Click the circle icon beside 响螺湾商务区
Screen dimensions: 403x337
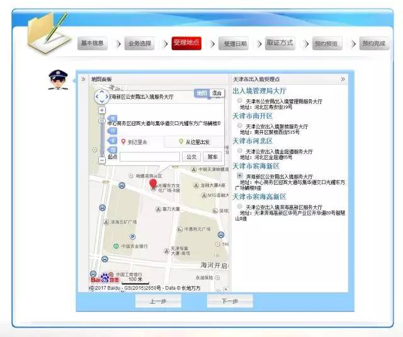[131, 176]
